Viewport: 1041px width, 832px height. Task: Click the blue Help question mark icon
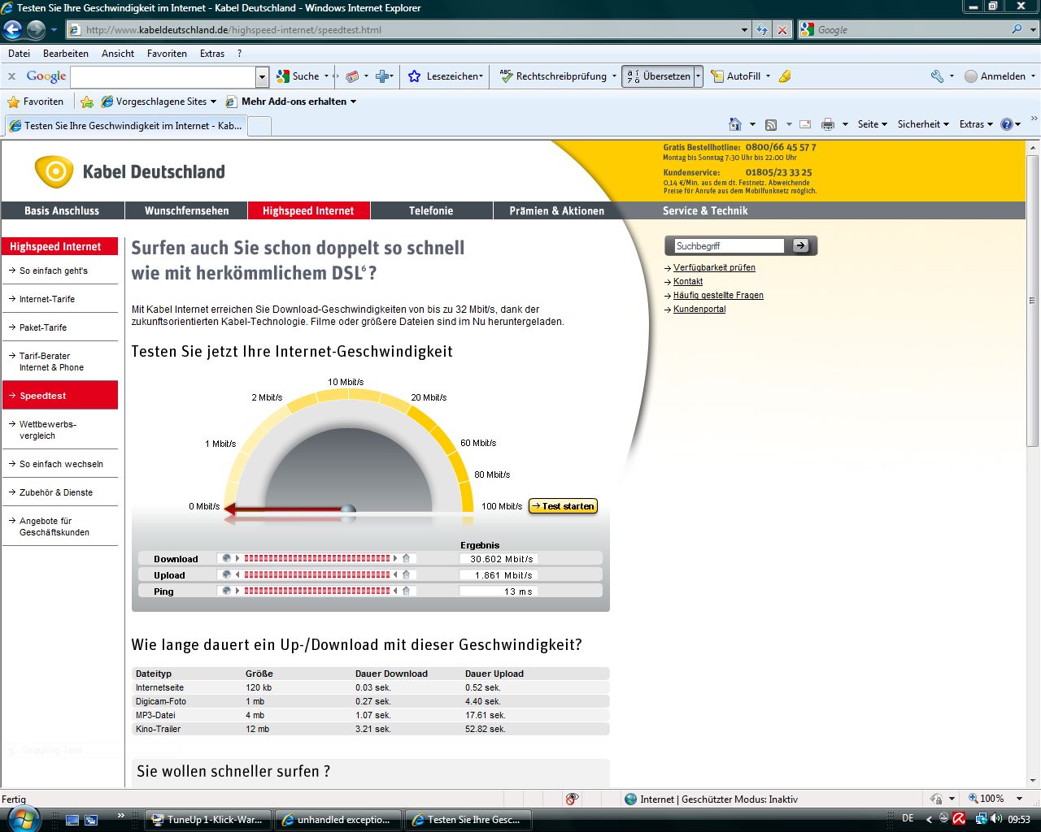(x=1007, y=124)
